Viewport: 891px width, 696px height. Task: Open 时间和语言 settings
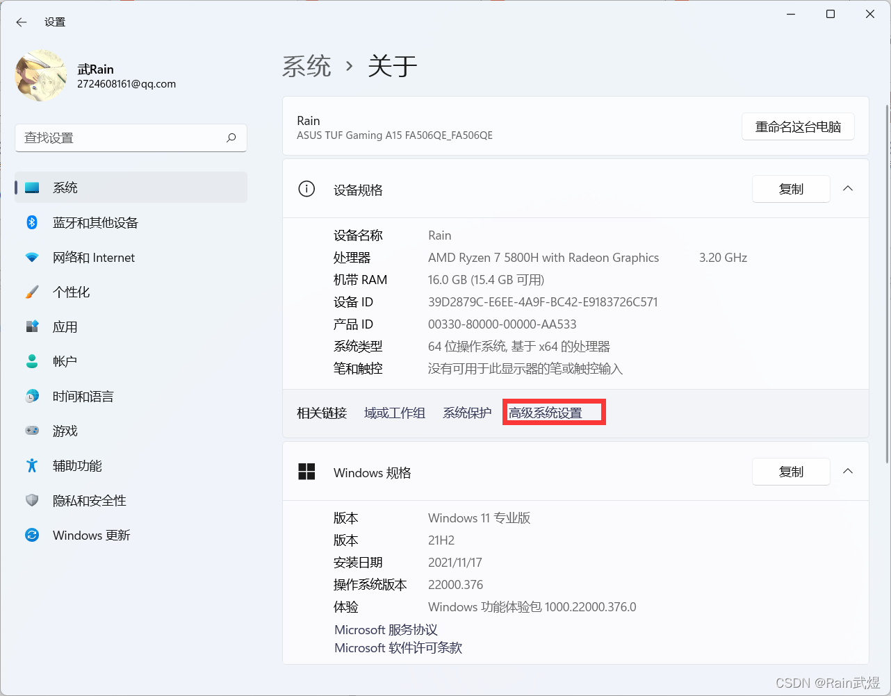point(131,396)
